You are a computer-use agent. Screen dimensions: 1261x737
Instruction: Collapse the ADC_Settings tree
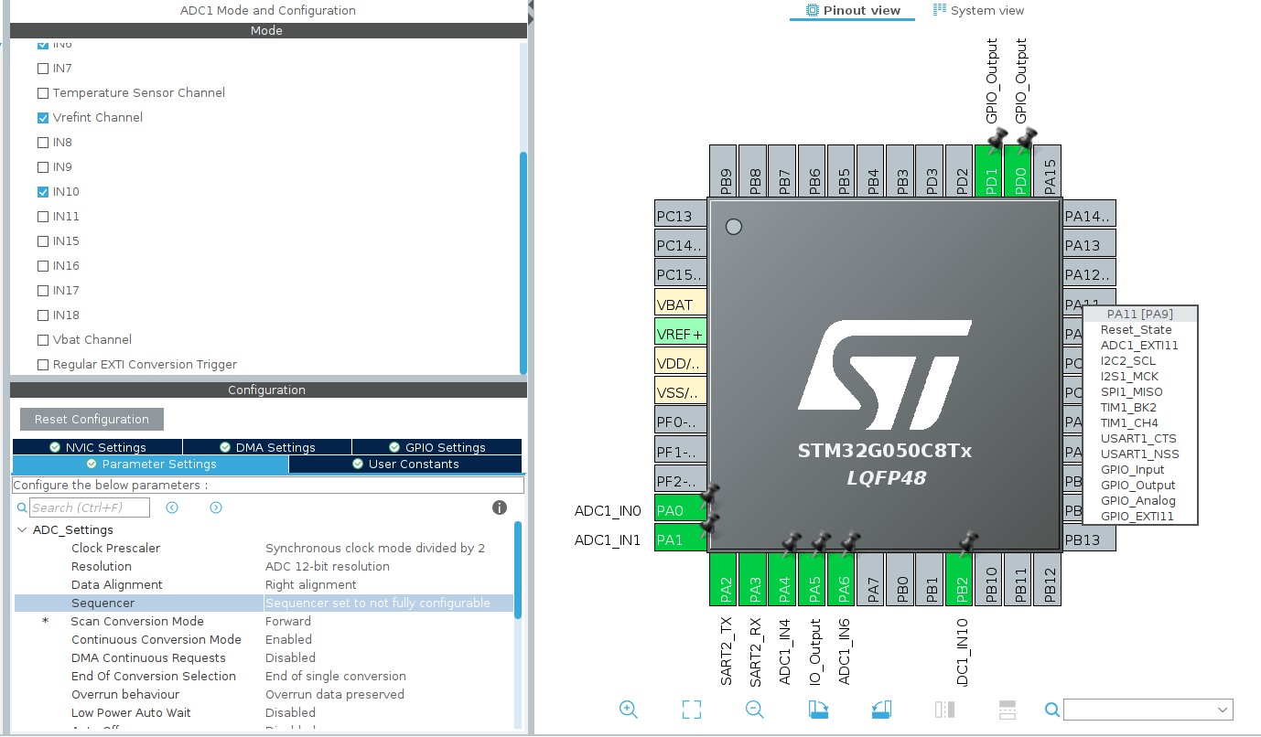[22, 529]
